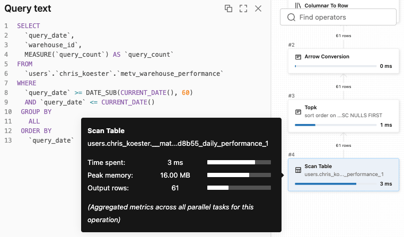404x237 pixels.
Task: Click the Topk time progress bar
Action: (x=336, y=125)
